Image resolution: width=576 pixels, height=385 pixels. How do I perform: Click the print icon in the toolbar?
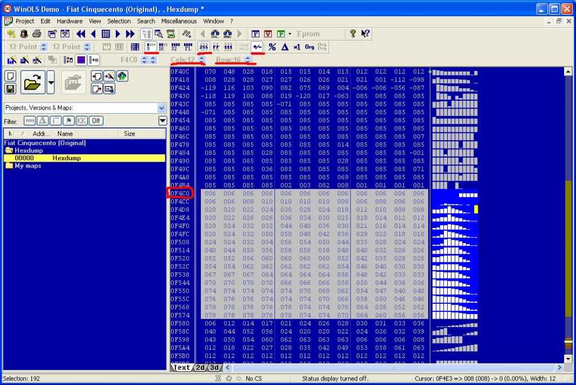[x=37, y=34]
